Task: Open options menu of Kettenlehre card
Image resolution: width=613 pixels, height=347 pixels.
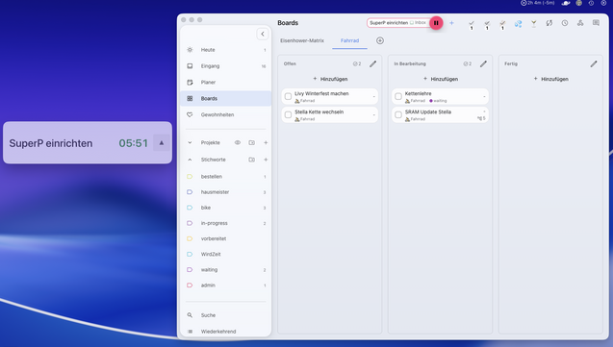Action: pyautogui.click(x=484, y=96)
